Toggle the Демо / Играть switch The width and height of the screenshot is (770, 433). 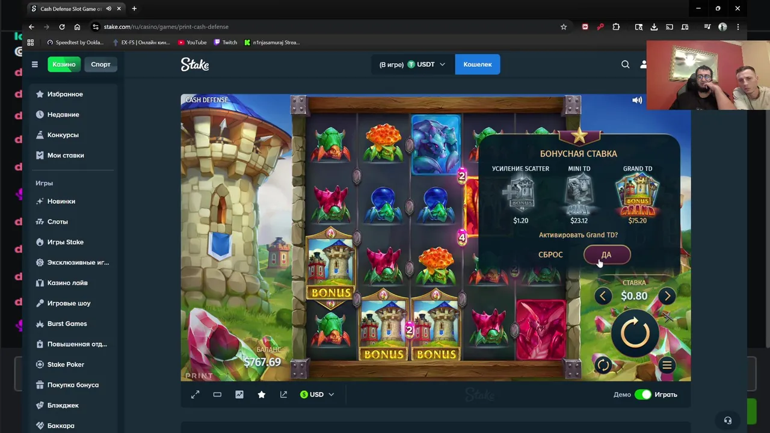click(643, 395)
